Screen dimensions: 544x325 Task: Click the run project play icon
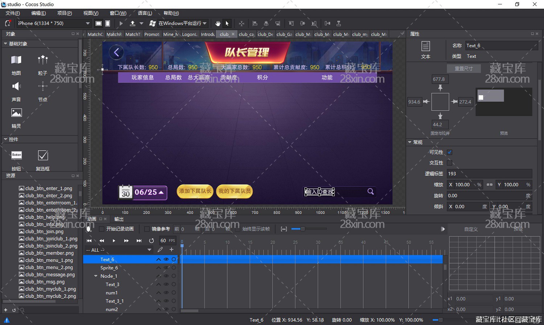coord(121,23)
